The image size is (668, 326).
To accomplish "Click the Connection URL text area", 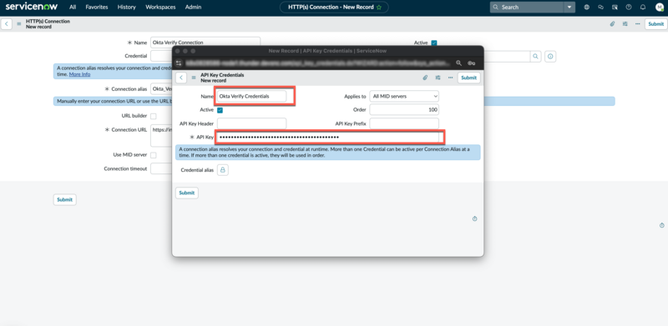I will click(161, 136).
